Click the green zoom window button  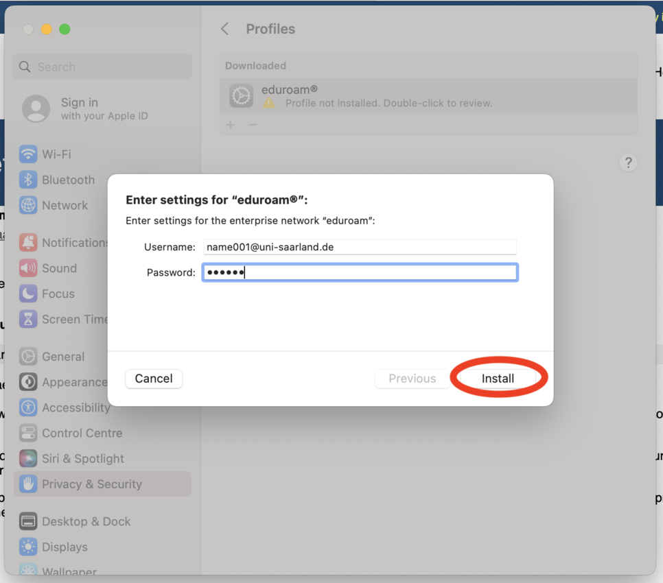click(x=65, y=29)
